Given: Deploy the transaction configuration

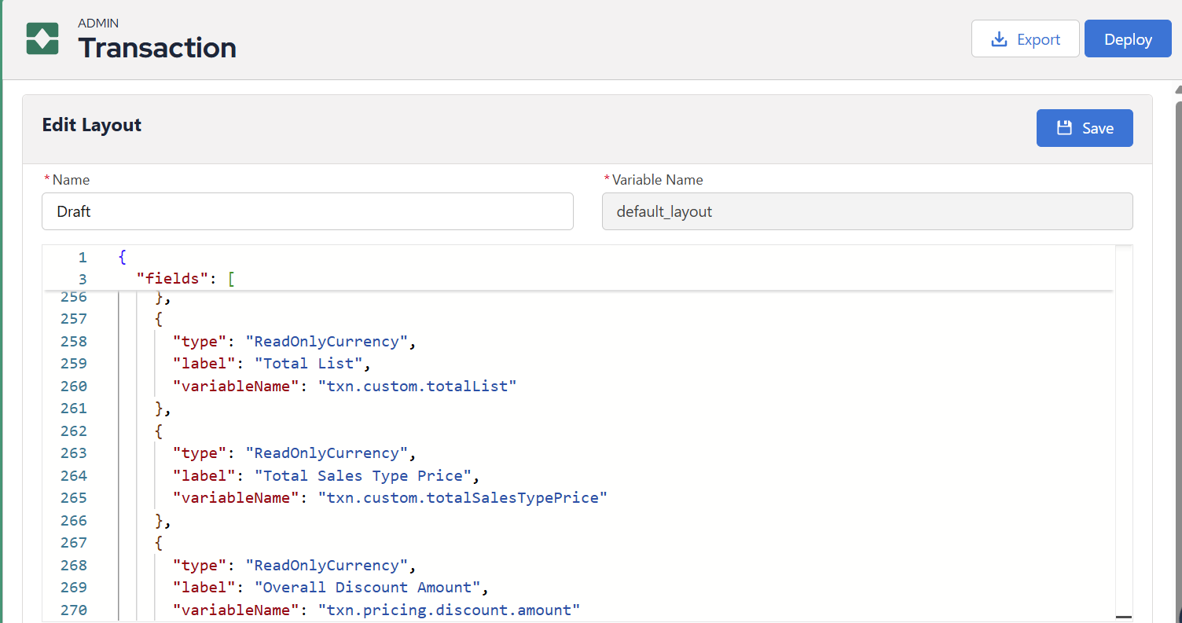Looking at the screenshot, I should (1128, 39).
